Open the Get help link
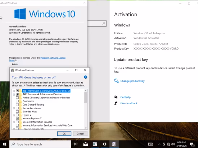Screen dimensions: 198x148 pyautogui.click(x=125, y=97)
